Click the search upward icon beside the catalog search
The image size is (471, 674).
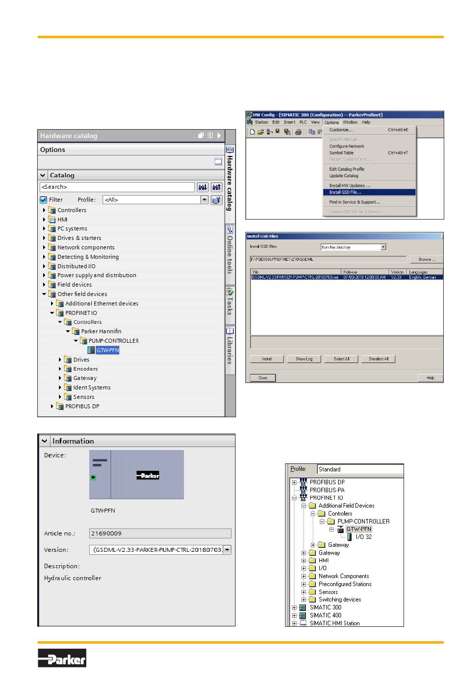tap(217, 187)
